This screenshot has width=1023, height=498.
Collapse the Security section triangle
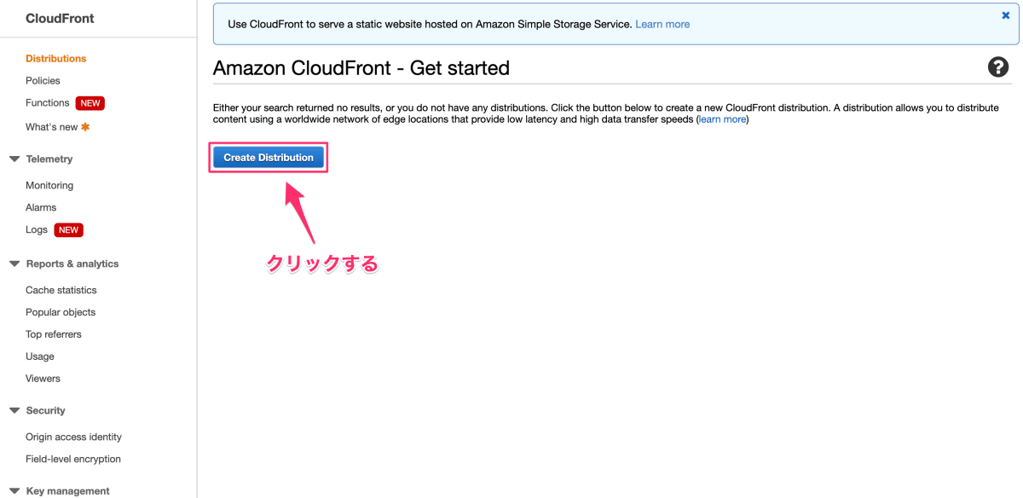point(14,410)
